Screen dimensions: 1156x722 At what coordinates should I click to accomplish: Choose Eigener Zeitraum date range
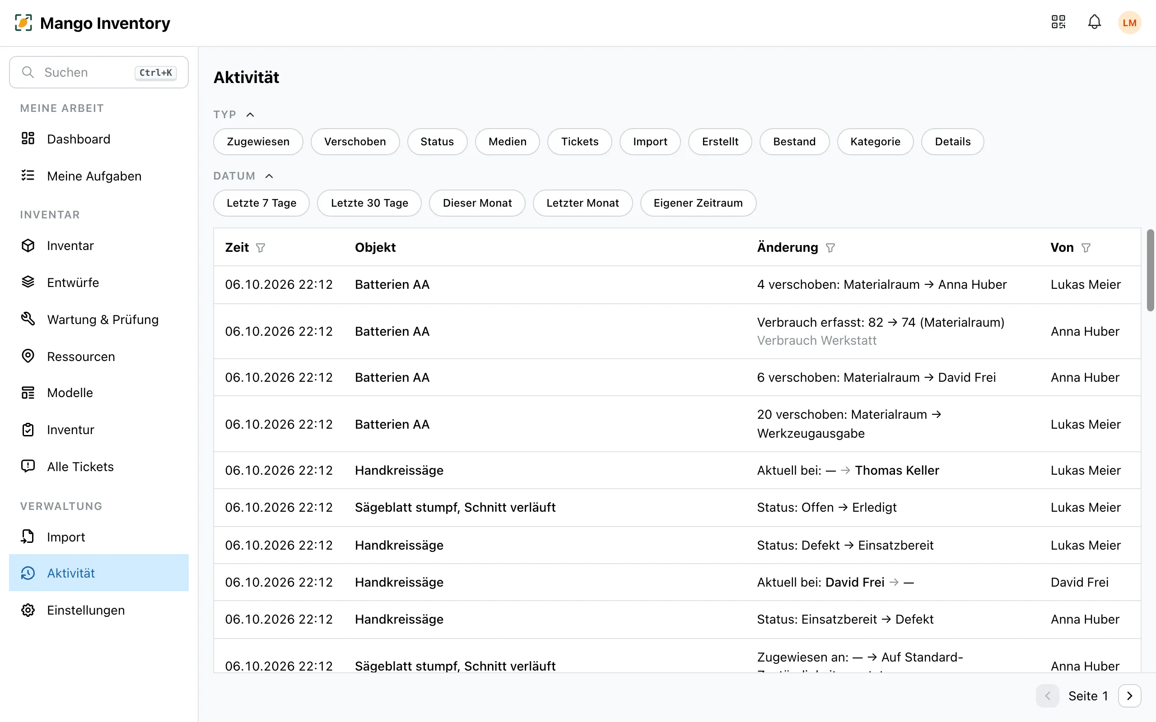click(698, 203)
